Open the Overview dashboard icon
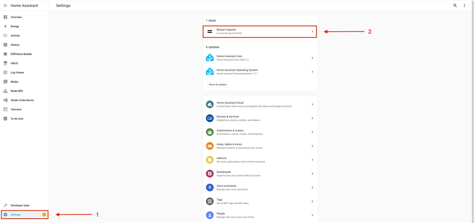The image size is (474, 223). (x=6, y=17)
